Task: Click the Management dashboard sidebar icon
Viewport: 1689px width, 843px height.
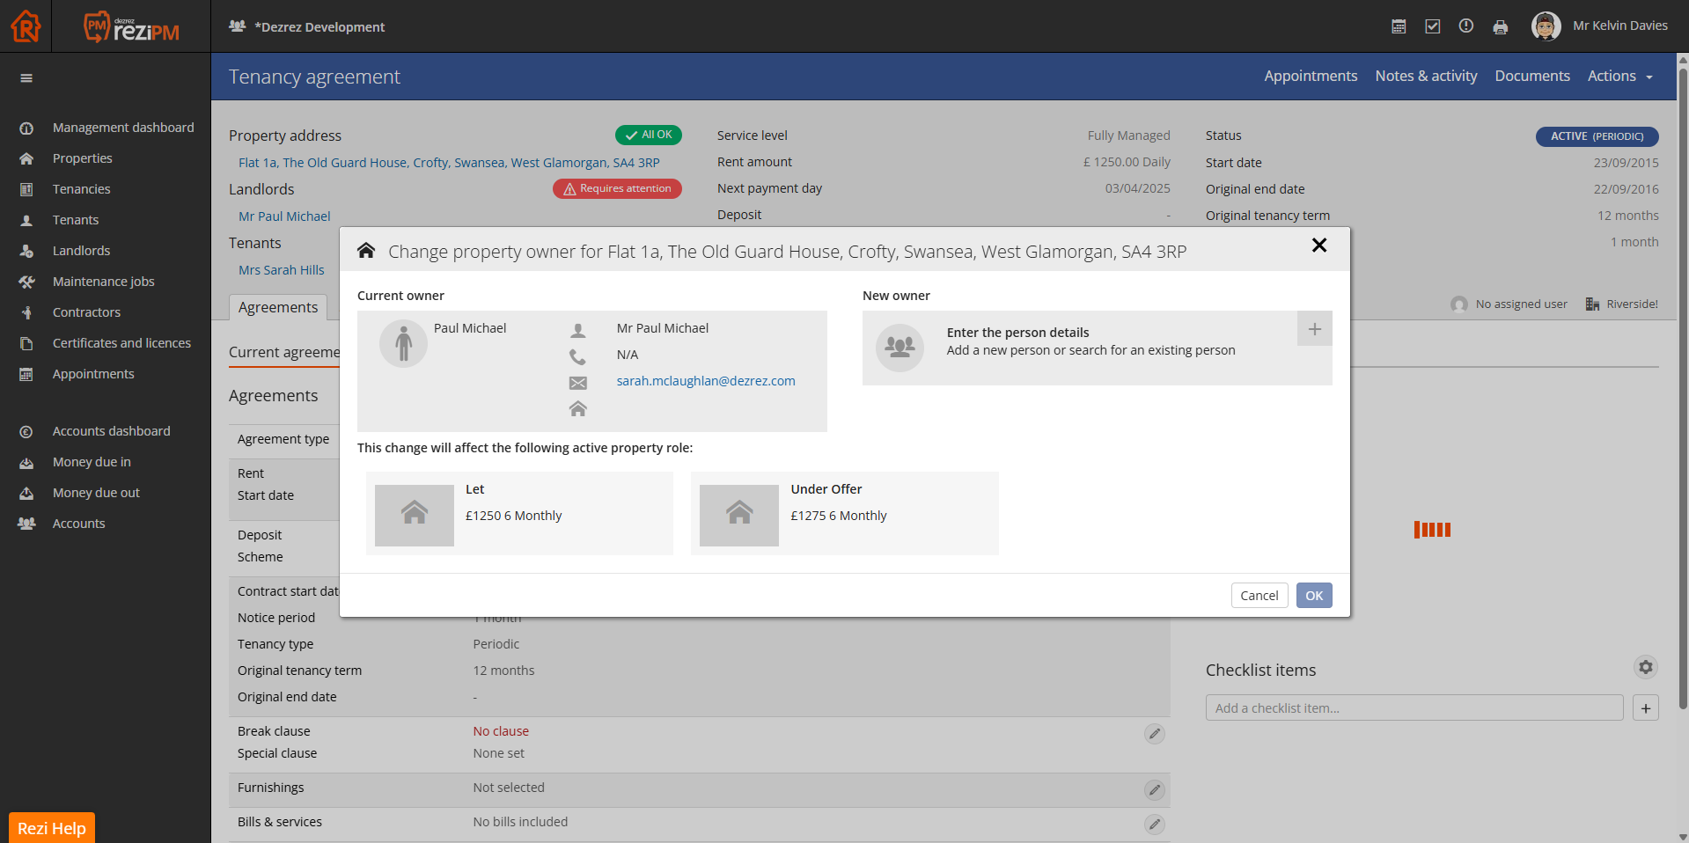Action: point(26,128)
